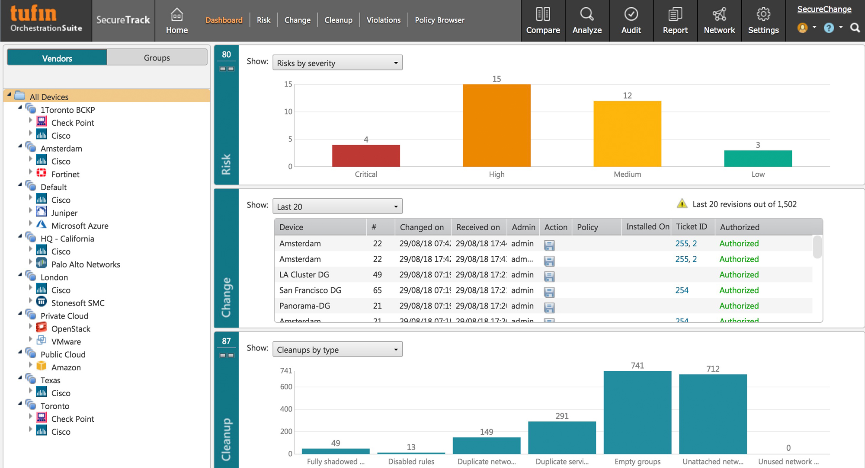Screen dimensions: 865x468
Task: Open the Settings gear
Action: coord(763,21)
